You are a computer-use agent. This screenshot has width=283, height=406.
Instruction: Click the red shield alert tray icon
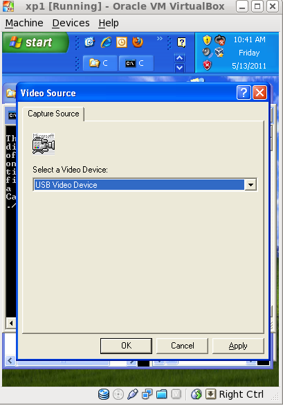[x=207, y=65]
